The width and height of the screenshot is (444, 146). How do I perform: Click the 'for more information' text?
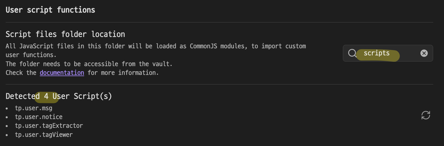click(123, 73)
